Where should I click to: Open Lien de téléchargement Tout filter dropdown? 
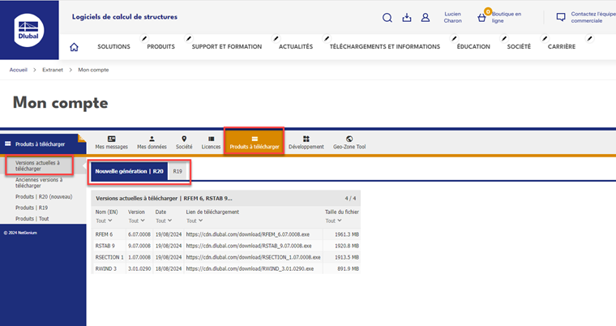[195, 221]
